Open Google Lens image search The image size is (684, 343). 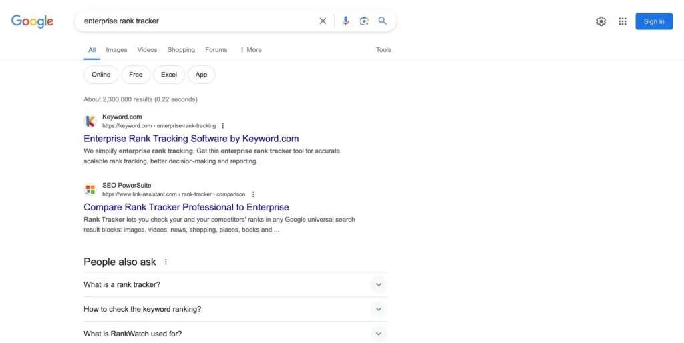click(364, 21)
